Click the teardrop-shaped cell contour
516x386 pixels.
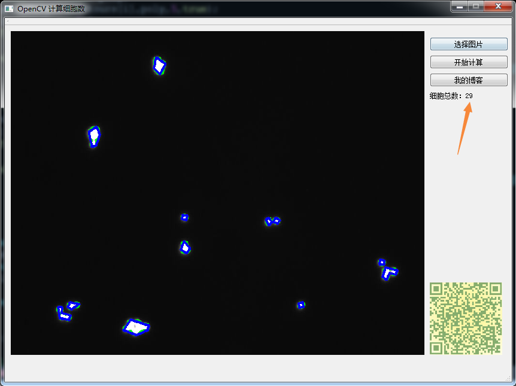[94, 136]
